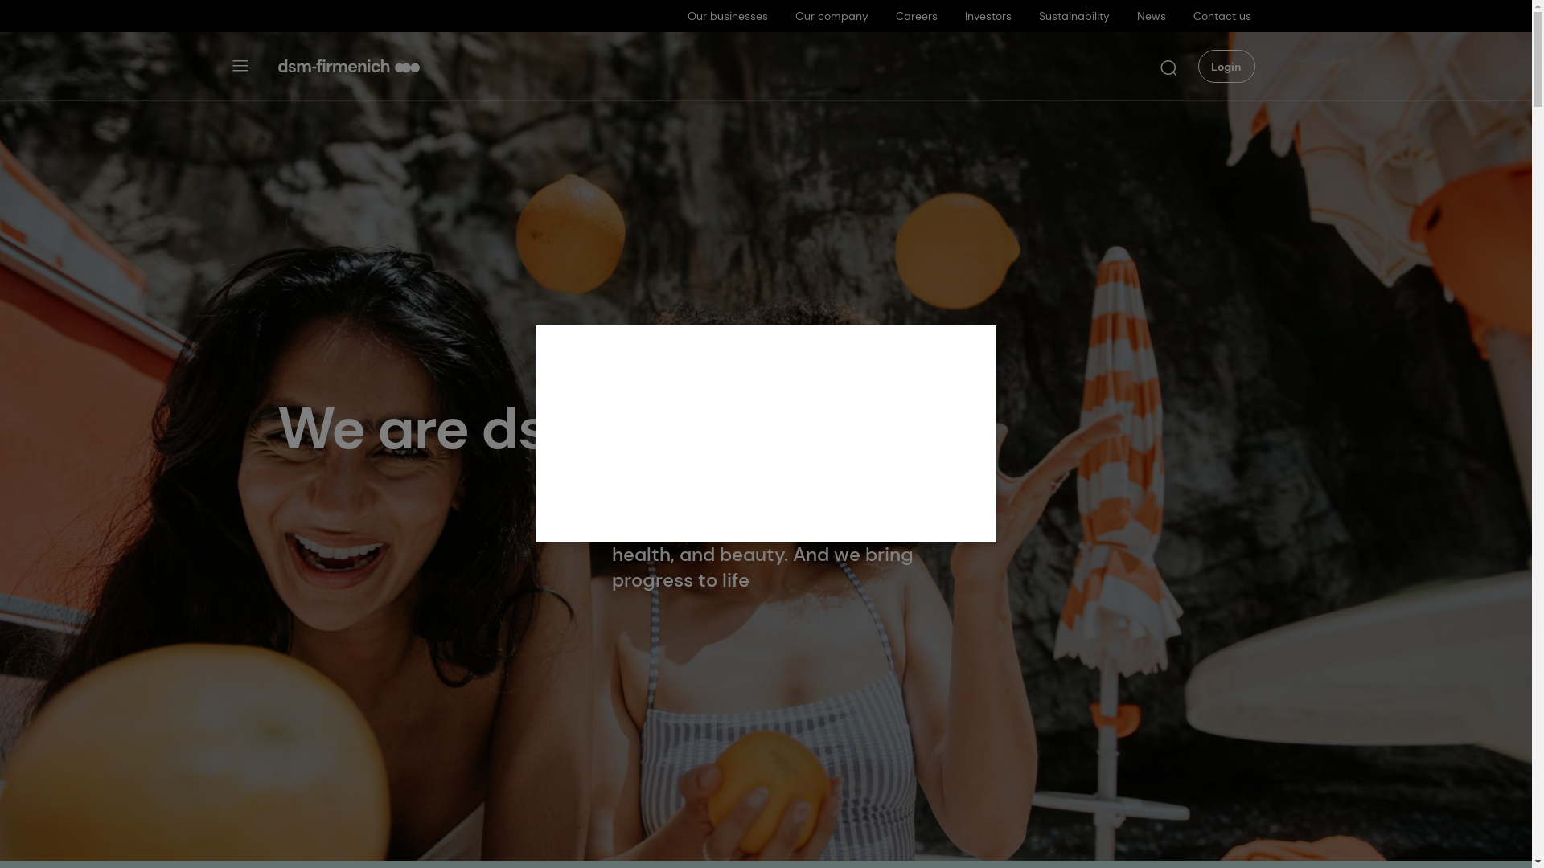Open the News page

click(x=1151, y=16)
